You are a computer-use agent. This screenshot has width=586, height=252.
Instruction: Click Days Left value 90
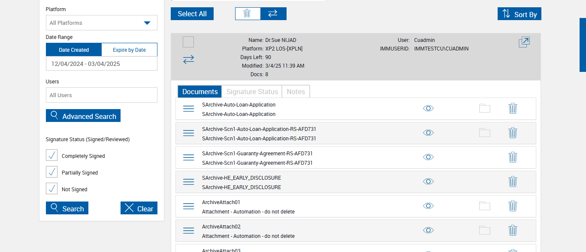[x=268, y=57]
